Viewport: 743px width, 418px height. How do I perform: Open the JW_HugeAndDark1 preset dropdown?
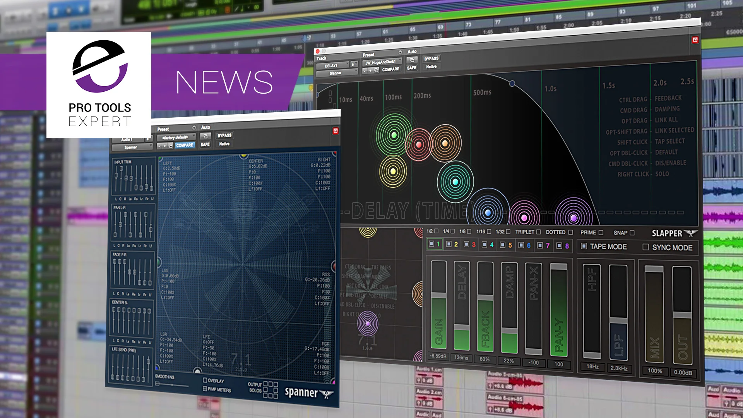[381, 62]
